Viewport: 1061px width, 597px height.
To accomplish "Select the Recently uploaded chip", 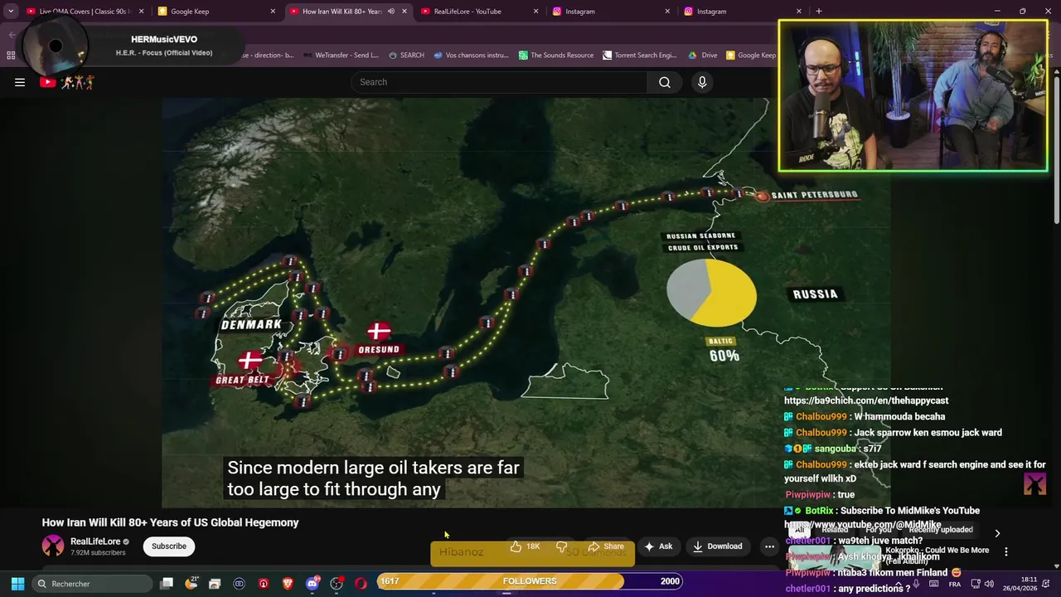I will coord(941,530).
